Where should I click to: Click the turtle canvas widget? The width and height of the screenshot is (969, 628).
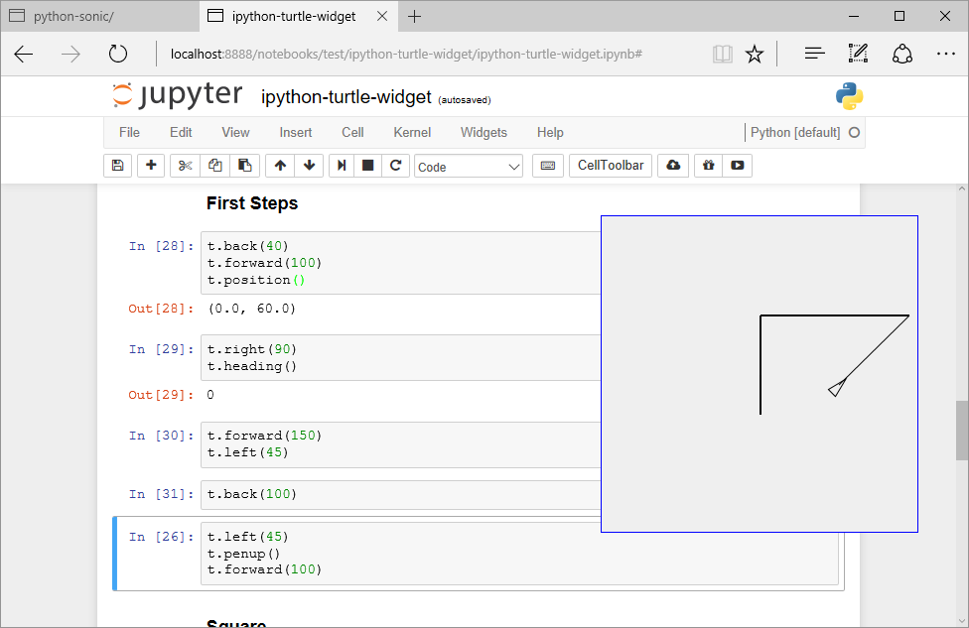760,374
